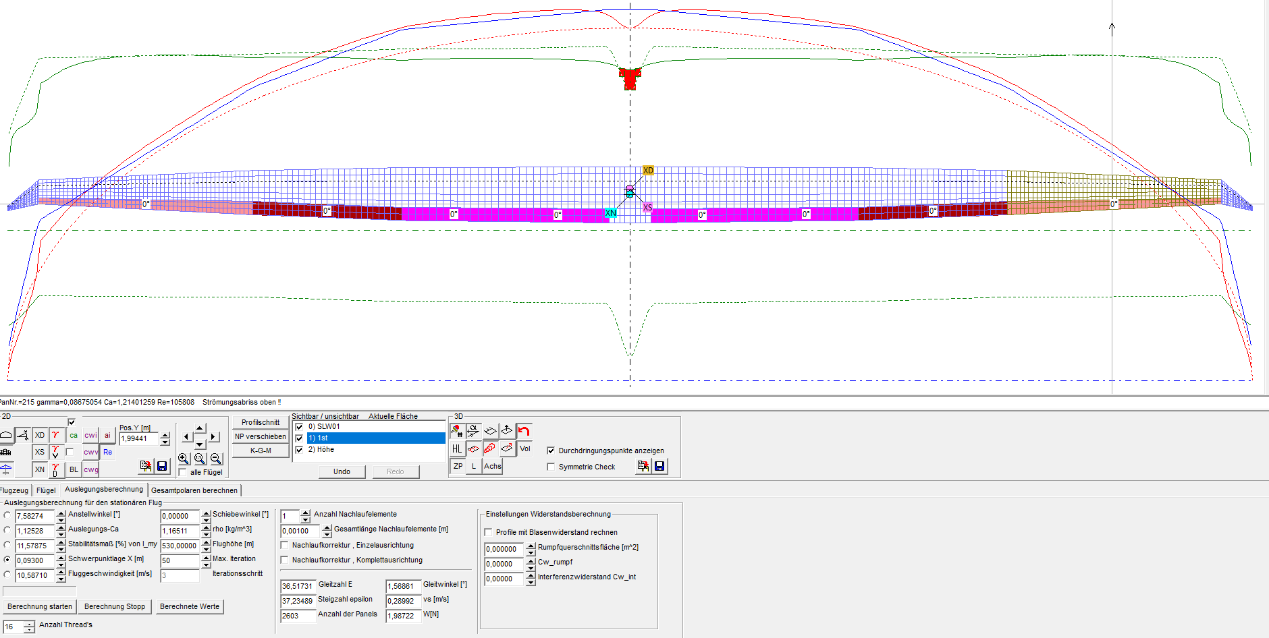Toggle the XD pressure point marker button
The width and height of the screenshot is (1269, 638).
coord(40,435)
